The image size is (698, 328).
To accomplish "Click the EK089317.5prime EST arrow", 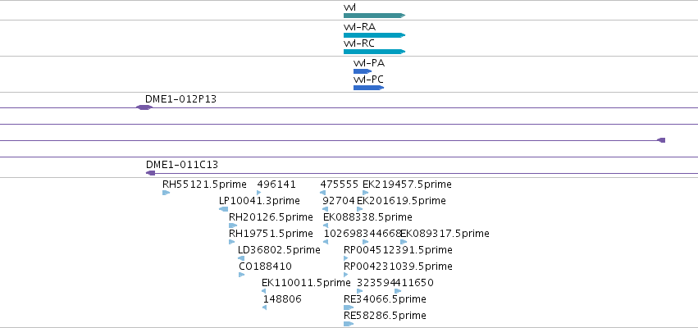I will tap(404, 242).
